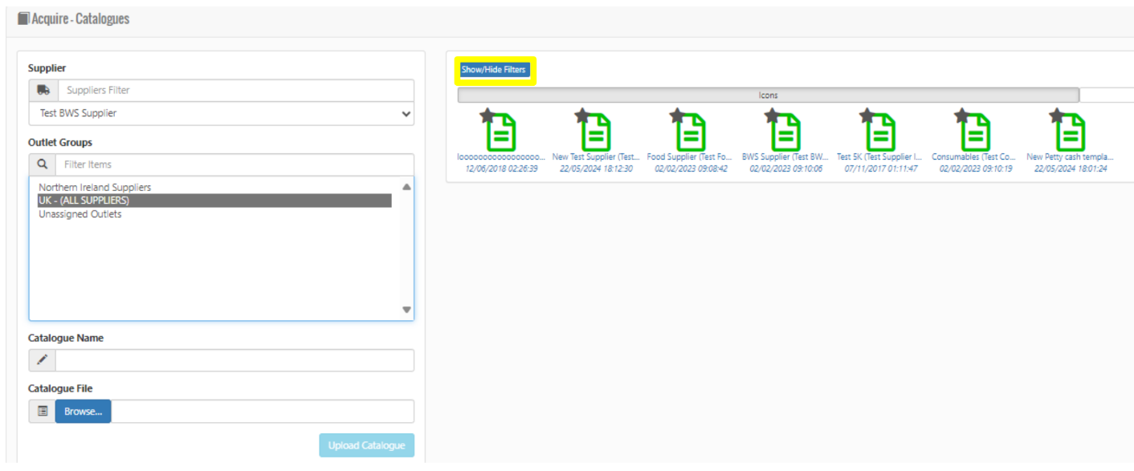The image size is (1134, 471).
Task: Toggle the star on New Test Supplier catalogue
Action: point(581,116)
